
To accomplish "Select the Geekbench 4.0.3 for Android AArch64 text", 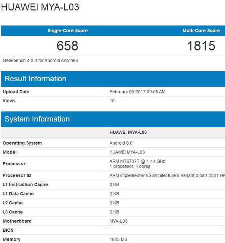I will (40, 61).
